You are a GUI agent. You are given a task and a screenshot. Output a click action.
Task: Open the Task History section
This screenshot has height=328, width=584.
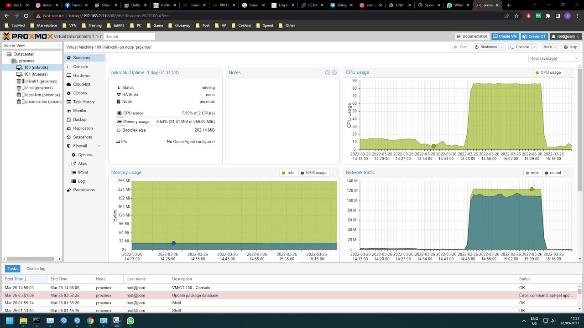click(x=84, y=102)
